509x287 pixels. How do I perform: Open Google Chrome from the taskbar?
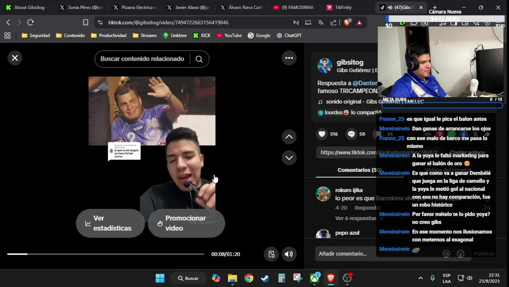[249, 278]
